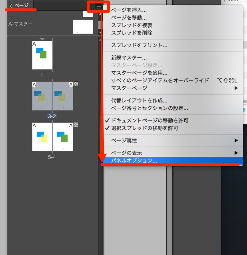Toggle the ページ tab collapse arrows
The width and height of the screenshot is (247, 255).
pyautogui.click(x=11, y=6)
